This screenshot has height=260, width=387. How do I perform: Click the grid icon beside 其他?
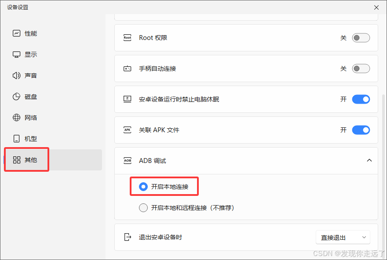point(17,160)
